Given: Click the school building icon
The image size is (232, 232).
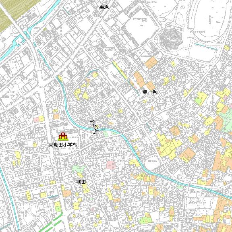Looking at the screenshot, I should [x=63, y=136].
